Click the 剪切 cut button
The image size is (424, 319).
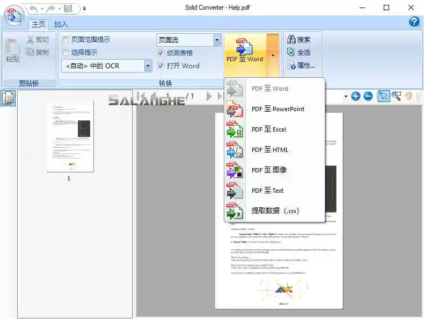[x=38, y=40]
